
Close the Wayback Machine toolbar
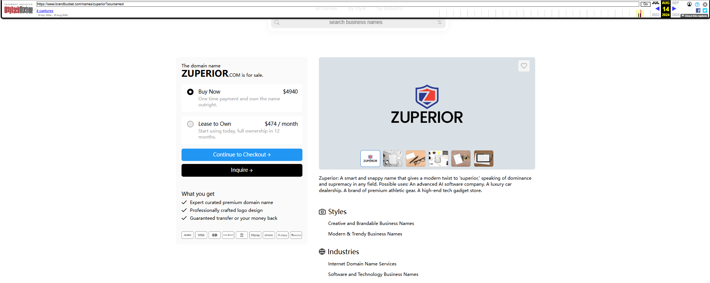[x=705, y=4]
